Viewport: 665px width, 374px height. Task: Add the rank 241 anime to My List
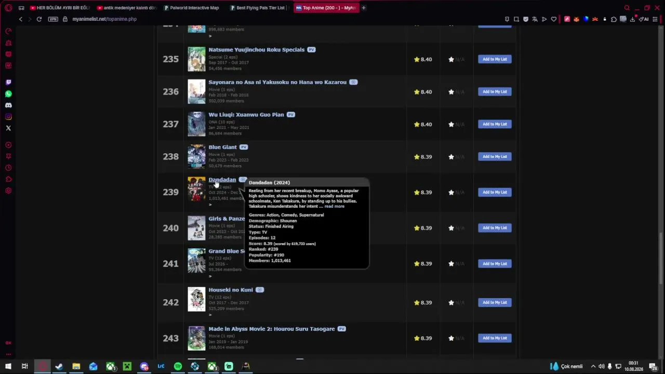495,264
